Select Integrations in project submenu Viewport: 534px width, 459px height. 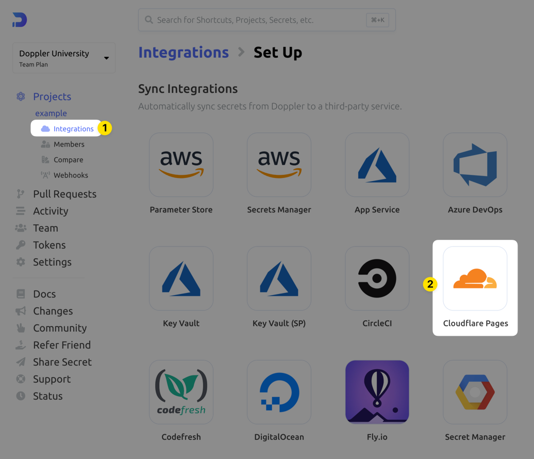[74, 129]
